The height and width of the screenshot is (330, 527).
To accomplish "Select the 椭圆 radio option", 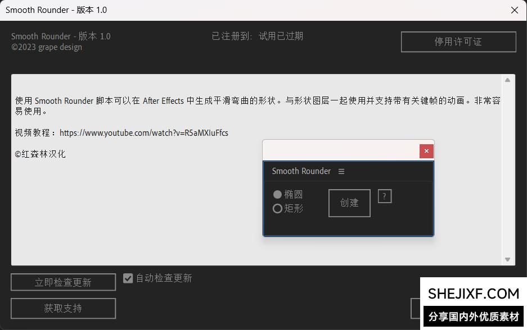I will (277, 194).
